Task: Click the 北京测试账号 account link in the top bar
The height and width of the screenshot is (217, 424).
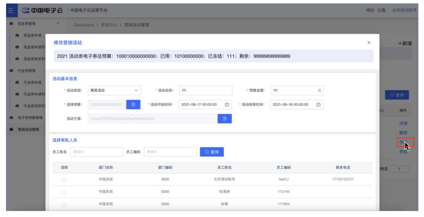Action: click(404, 10)
